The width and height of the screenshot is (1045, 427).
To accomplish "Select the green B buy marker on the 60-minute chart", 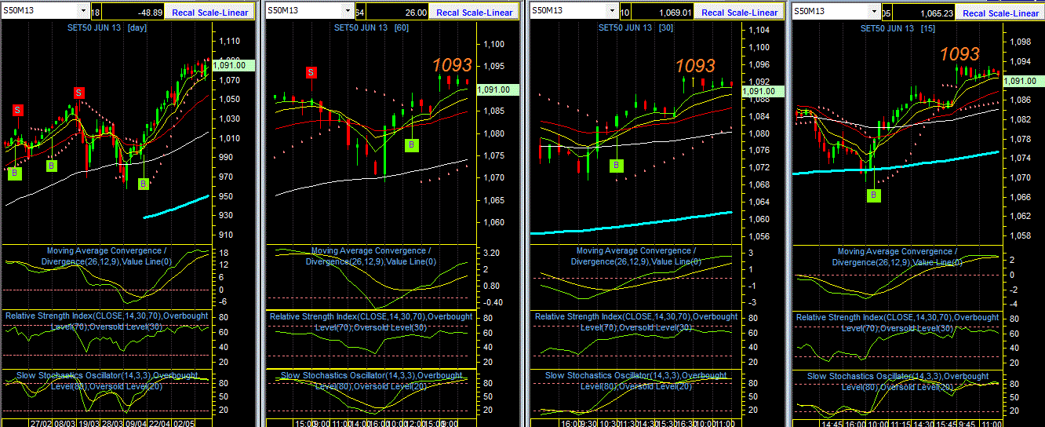I will pyautogui.click(x=412, y=144).
